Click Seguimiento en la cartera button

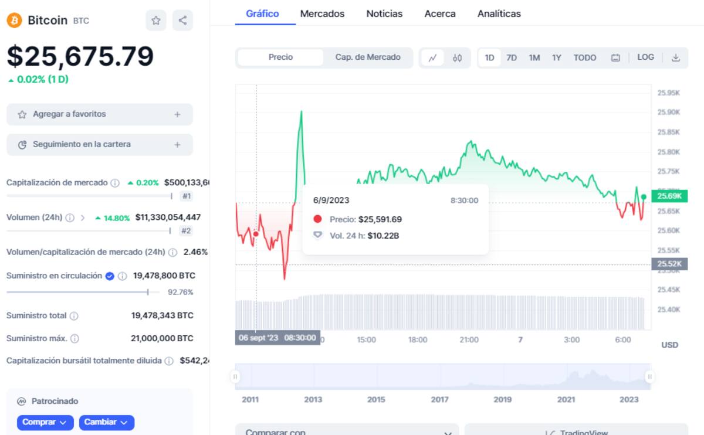point(99,144)
